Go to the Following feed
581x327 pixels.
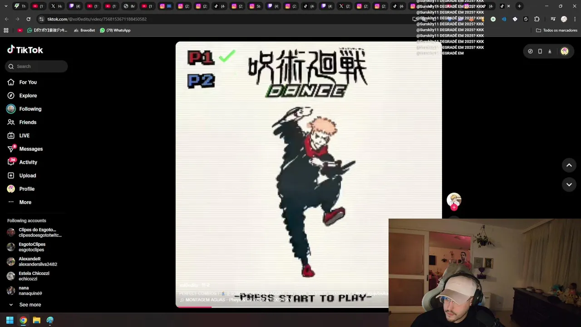click(24, 109)
